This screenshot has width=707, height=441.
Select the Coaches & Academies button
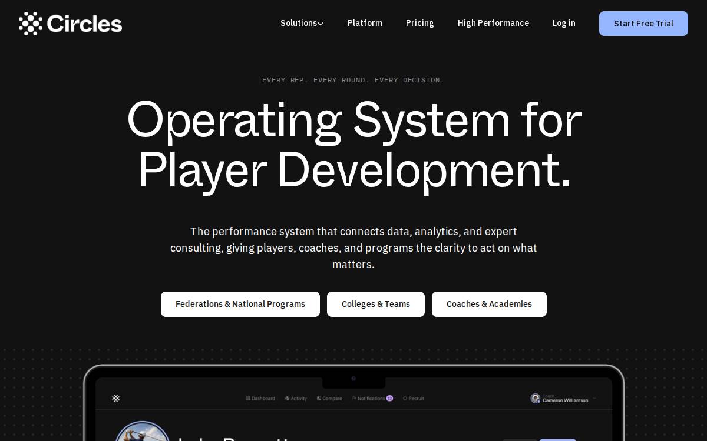(x=489, y=304)
